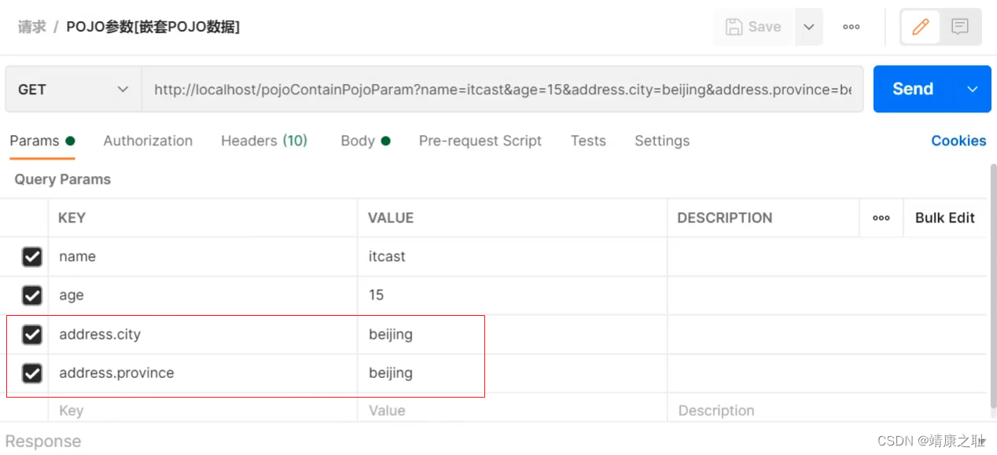Select the pencil edit mode icon
Viewport: 997px width, 455px height.
tap(920, 27)
